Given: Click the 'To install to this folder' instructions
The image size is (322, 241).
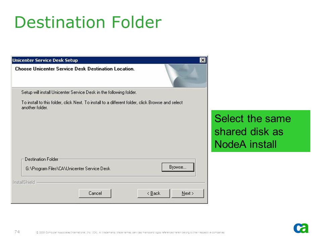Looking at the screenshot, I should (102, 105).
